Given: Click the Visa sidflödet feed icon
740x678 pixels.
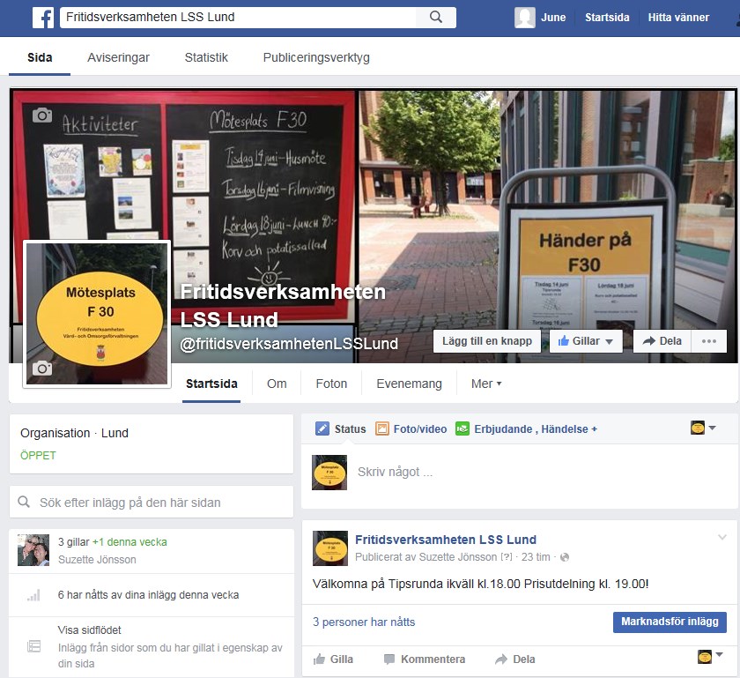Looking at the screenshot, I should 34,646.
